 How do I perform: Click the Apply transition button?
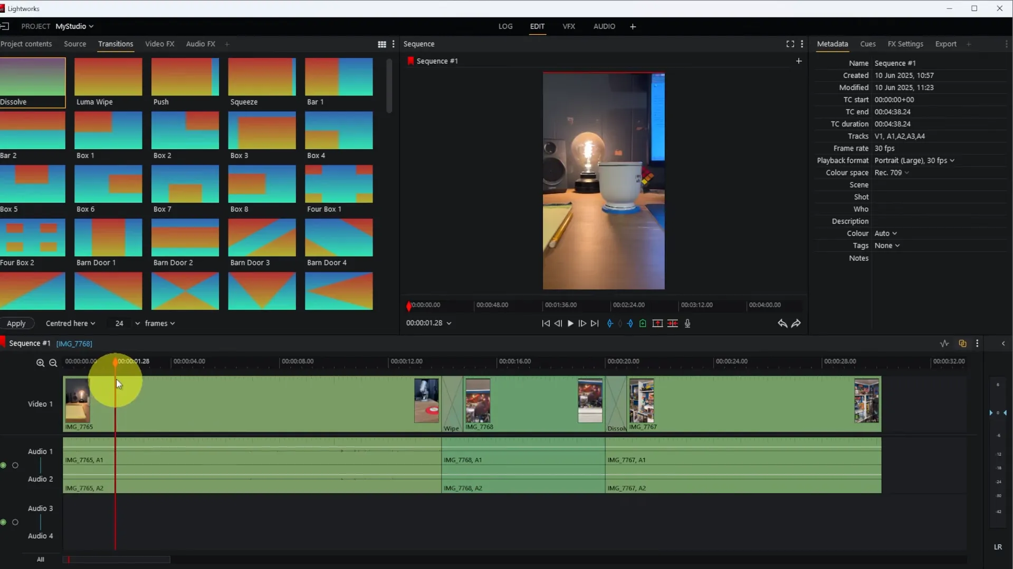[x=16, y=323]
